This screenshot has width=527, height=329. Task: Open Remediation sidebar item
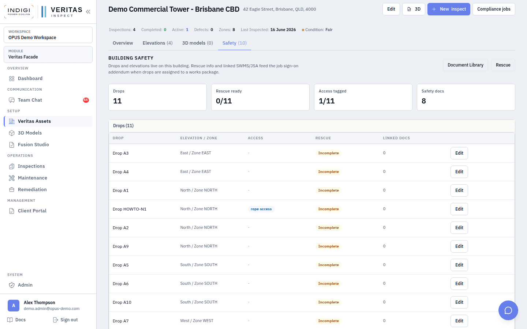(x=48, y=190)
